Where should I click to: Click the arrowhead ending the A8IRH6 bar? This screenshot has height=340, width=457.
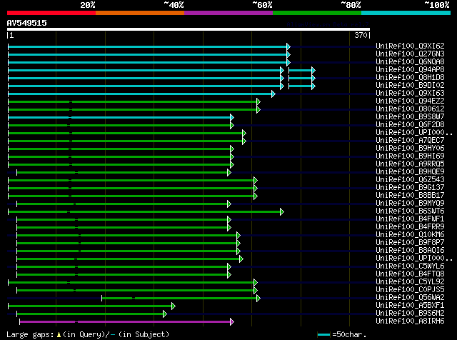coord(232,322)
